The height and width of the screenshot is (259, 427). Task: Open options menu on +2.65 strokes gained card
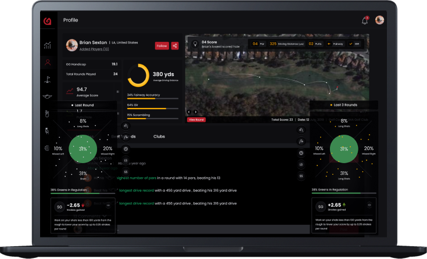[369, 205]
